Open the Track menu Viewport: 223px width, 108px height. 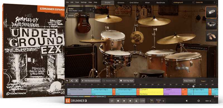pyautogui.click(x=77, y=2)
